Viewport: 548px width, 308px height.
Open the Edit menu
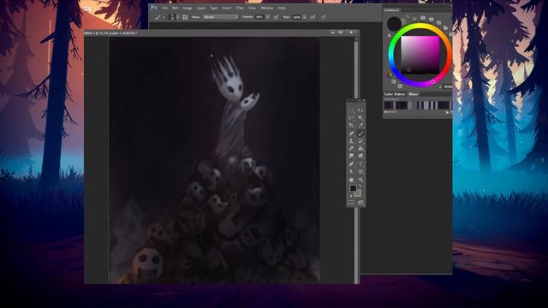point(175,8)
